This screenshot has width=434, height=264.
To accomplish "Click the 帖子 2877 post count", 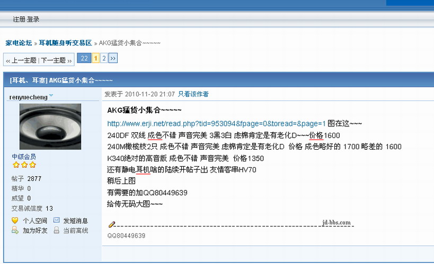I will 26,179.
